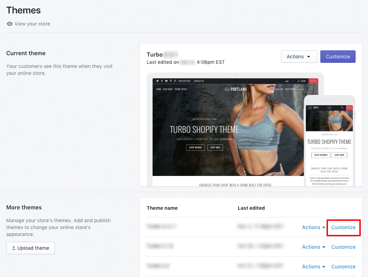Image resolution: width=368 pixels, height=277 pixels.
Task: Click the Theme Specs menu in the desktop preview
Action: click(181, 89)
